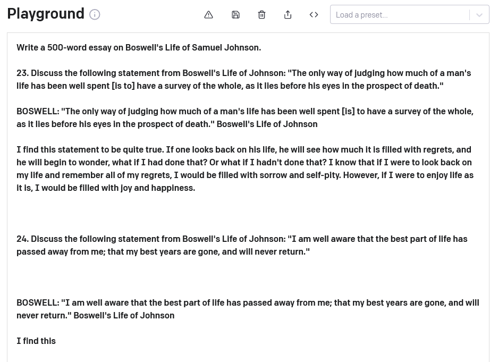Expand the Load a preset dropdown arrow
The image size is (498, 362).
tap(479, 15)
